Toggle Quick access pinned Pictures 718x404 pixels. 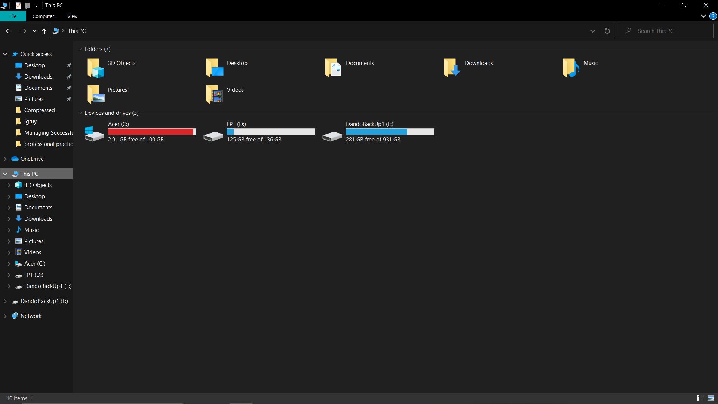(68, 99)
